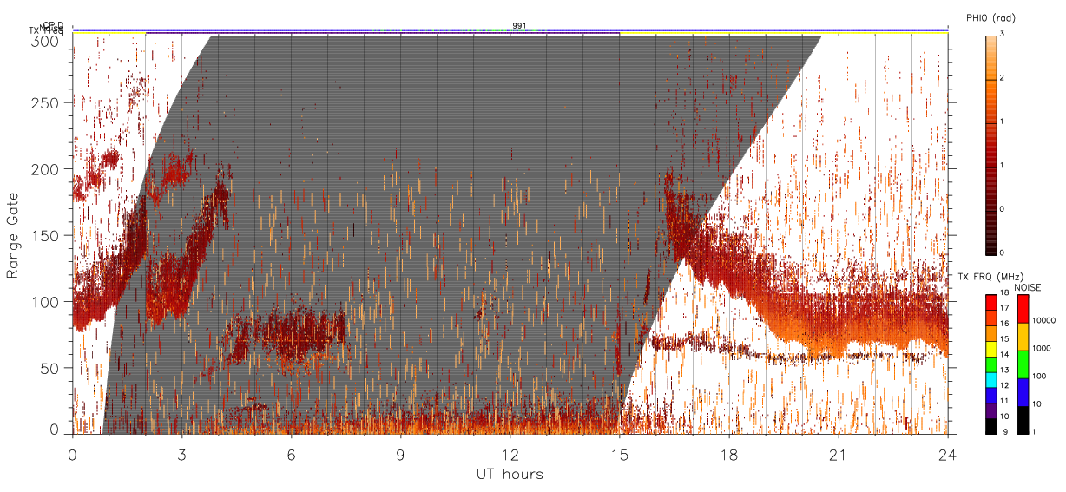This screenshot has width=1066, height=492.
Task: Click the purple 10–11 MHz TX FRQ swatch
Action: pos(991,410)
